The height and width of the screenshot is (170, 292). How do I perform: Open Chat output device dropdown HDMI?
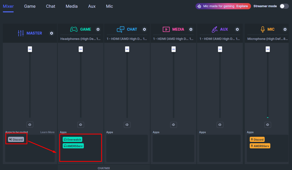click(x=127, y=39)
